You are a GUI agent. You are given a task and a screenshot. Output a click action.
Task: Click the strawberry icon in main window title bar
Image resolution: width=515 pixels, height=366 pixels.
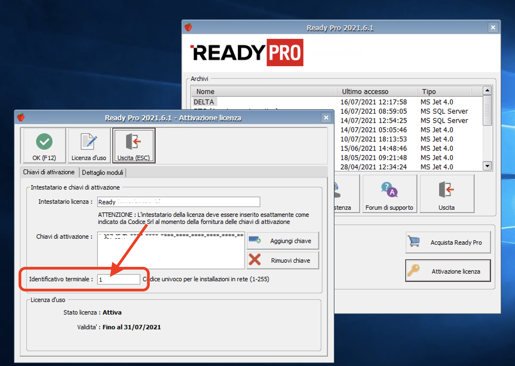click(188, 27)
